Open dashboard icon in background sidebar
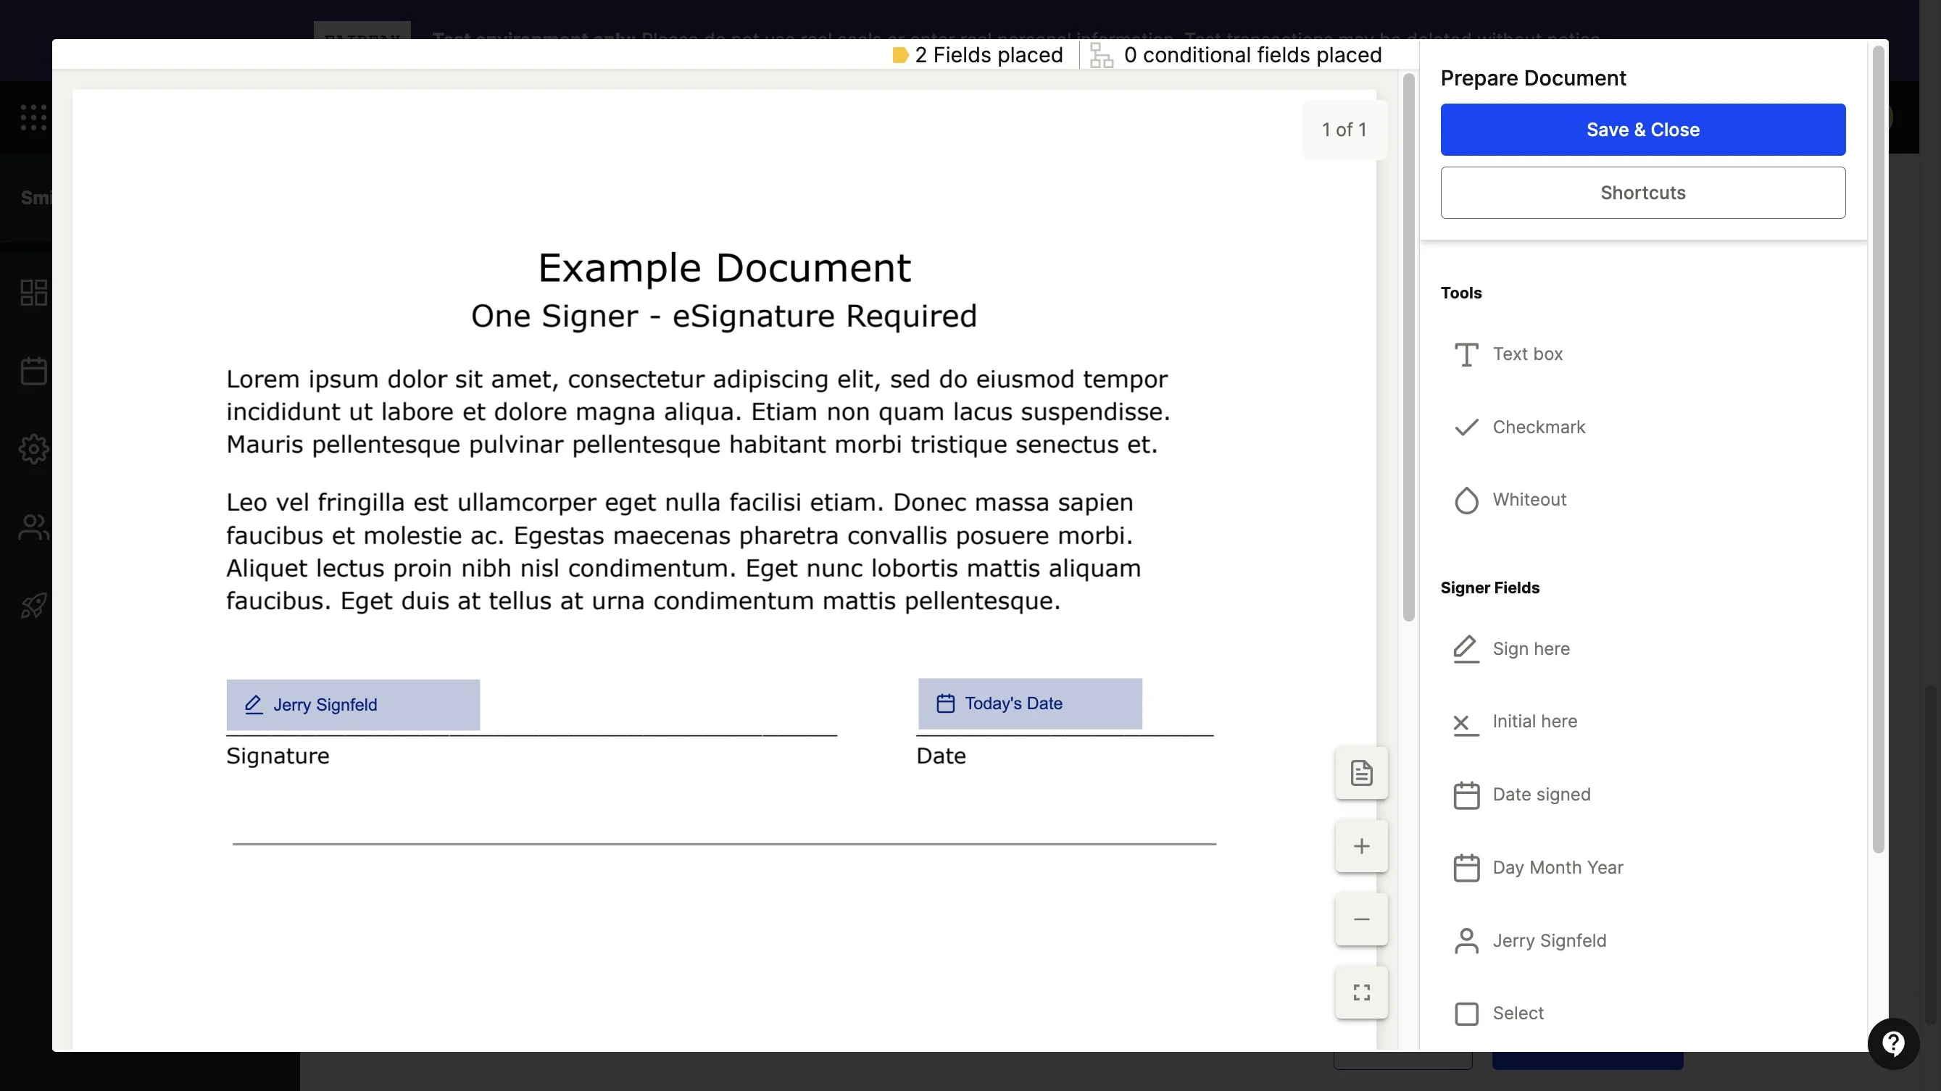 [33, 293]
